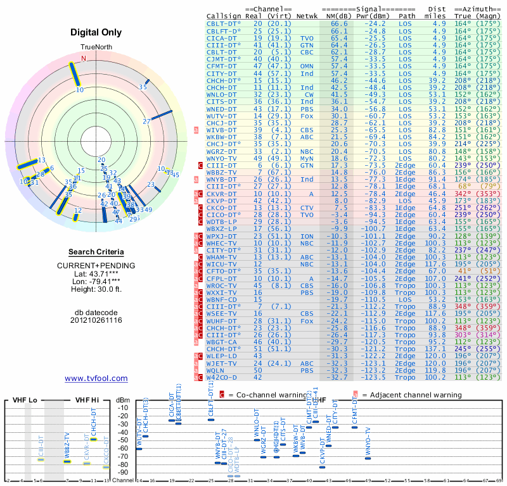Click the 'CURRENT+PENDING' text
This screenshot has height=486, width=507.
coord(96,266)
